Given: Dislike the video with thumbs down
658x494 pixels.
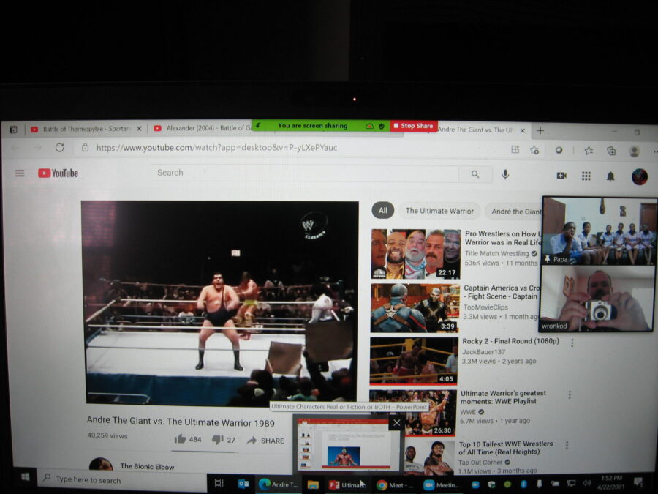Looking at the screenshot, I should (217, 440).
